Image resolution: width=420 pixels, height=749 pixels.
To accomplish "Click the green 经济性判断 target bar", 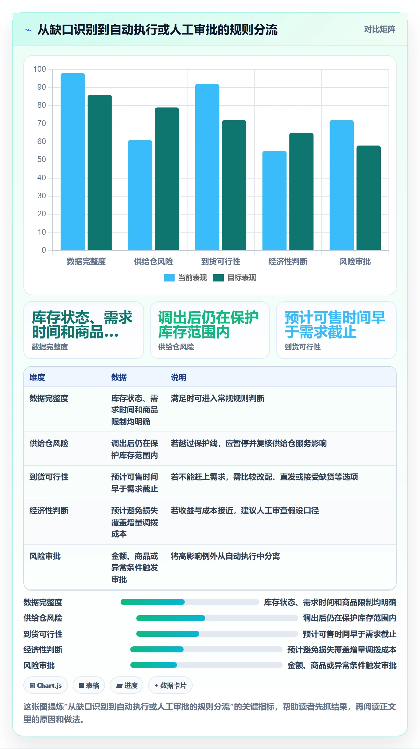I will (301, 191).
